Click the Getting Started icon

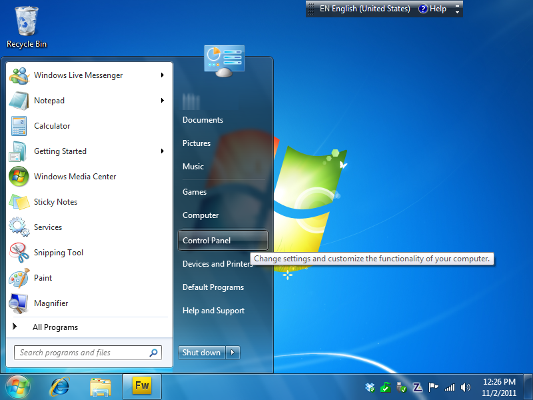pyautogui.click(x=19, y=151)
